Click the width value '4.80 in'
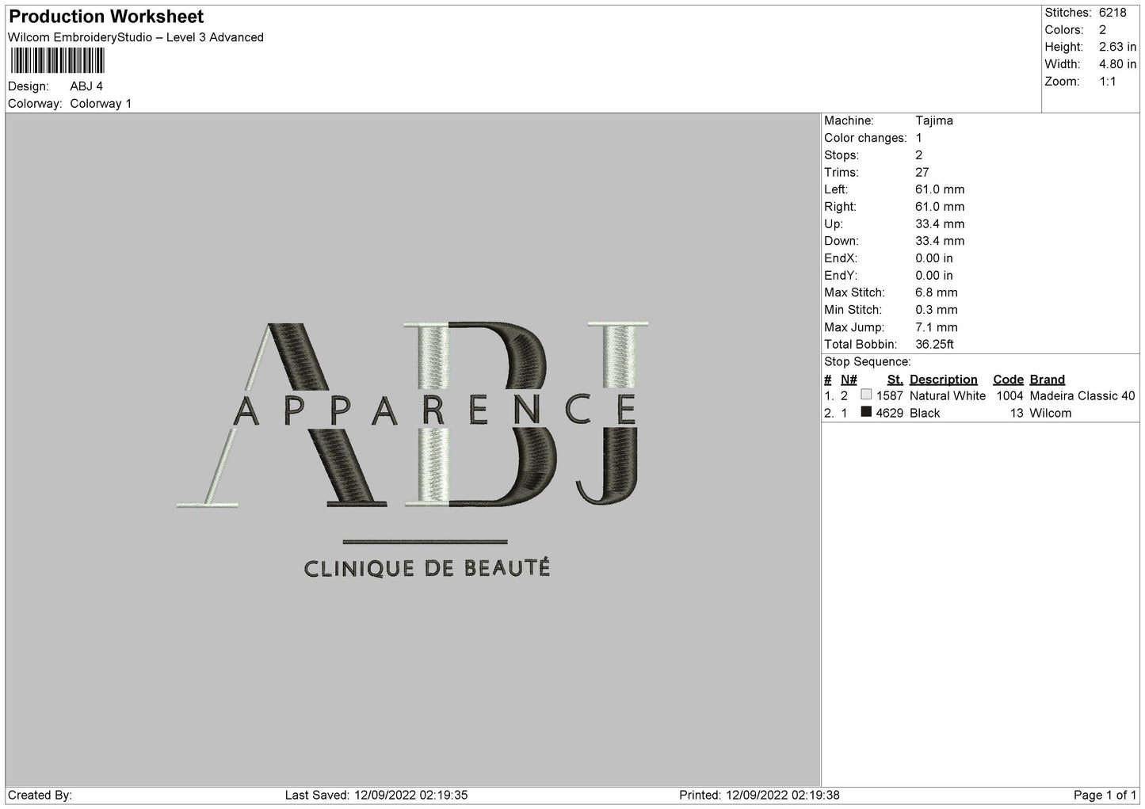The height and width of the screenshot is (809, 1145). click(1117, 64)
